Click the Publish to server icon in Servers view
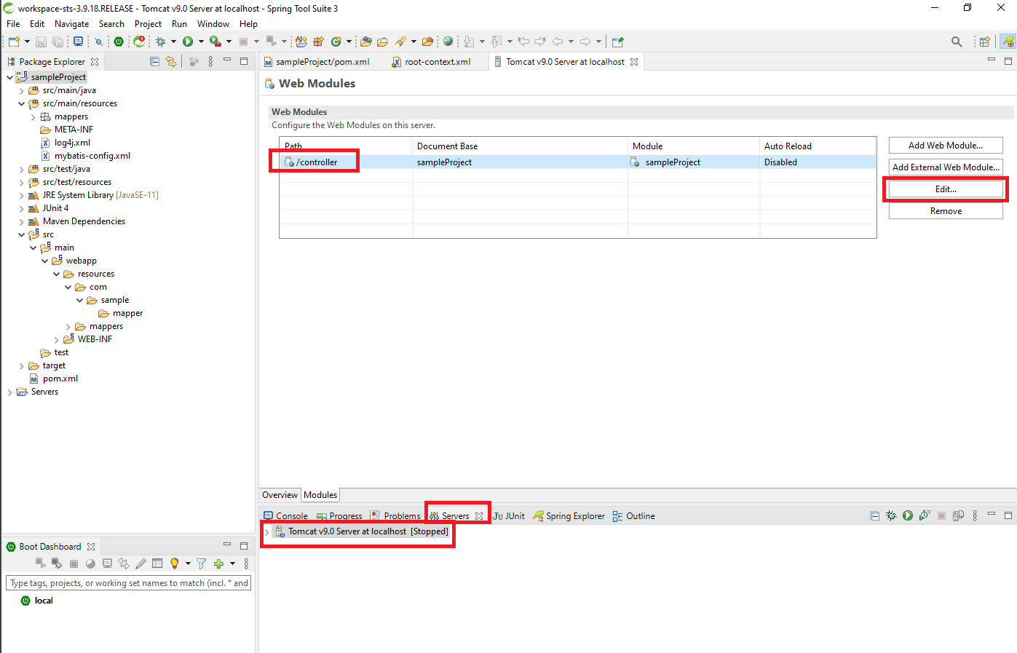The height and width of the screenshot is (653, 1017). 958,515
